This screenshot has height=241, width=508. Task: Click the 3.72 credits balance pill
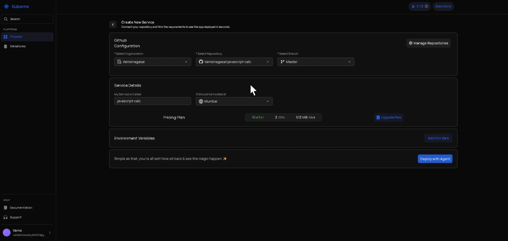coord(420,6)
